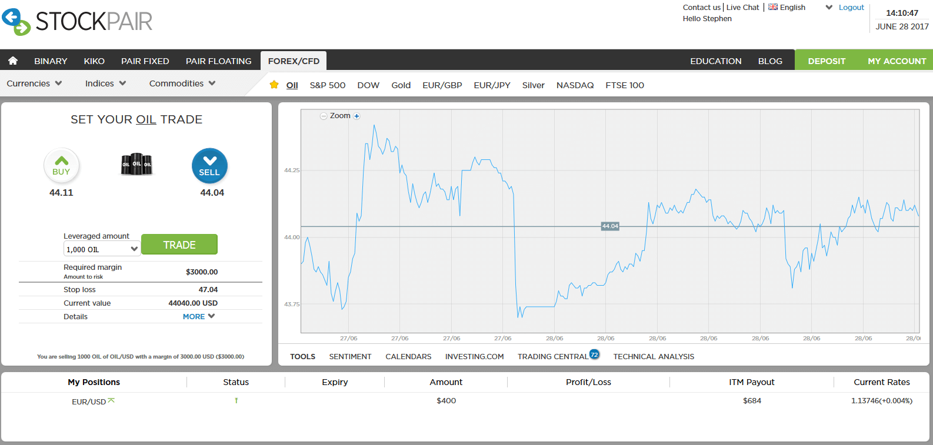
Task: Click the ITM Payout column header
Action: tap(752, 382)
